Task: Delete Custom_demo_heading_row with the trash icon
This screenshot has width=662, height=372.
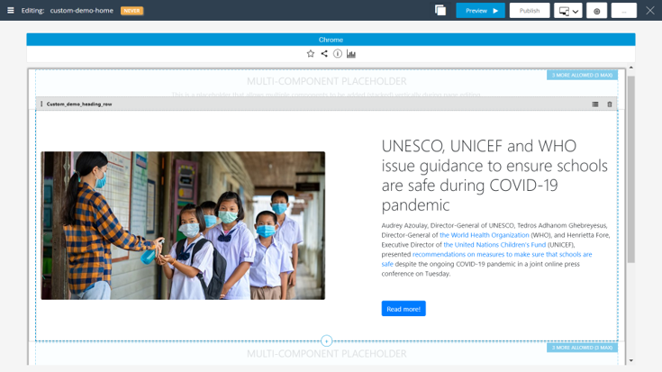Action: point(610,104)
